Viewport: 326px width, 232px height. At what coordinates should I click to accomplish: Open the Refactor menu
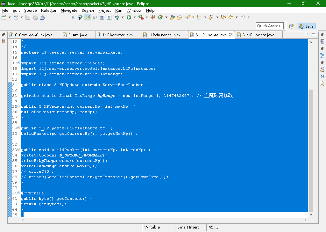49,11
